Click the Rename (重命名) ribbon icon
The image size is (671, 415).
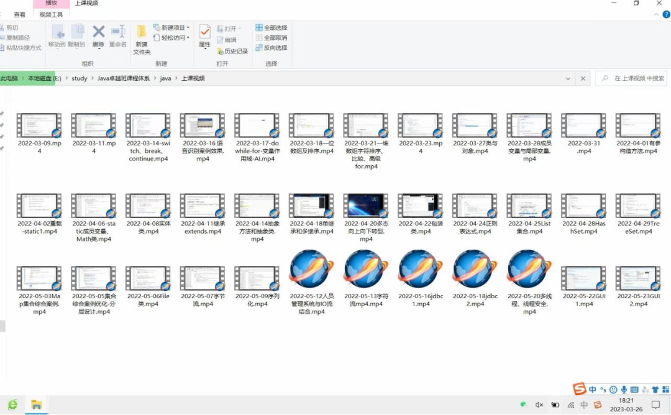pyautogui.click(x=118, y=36)
